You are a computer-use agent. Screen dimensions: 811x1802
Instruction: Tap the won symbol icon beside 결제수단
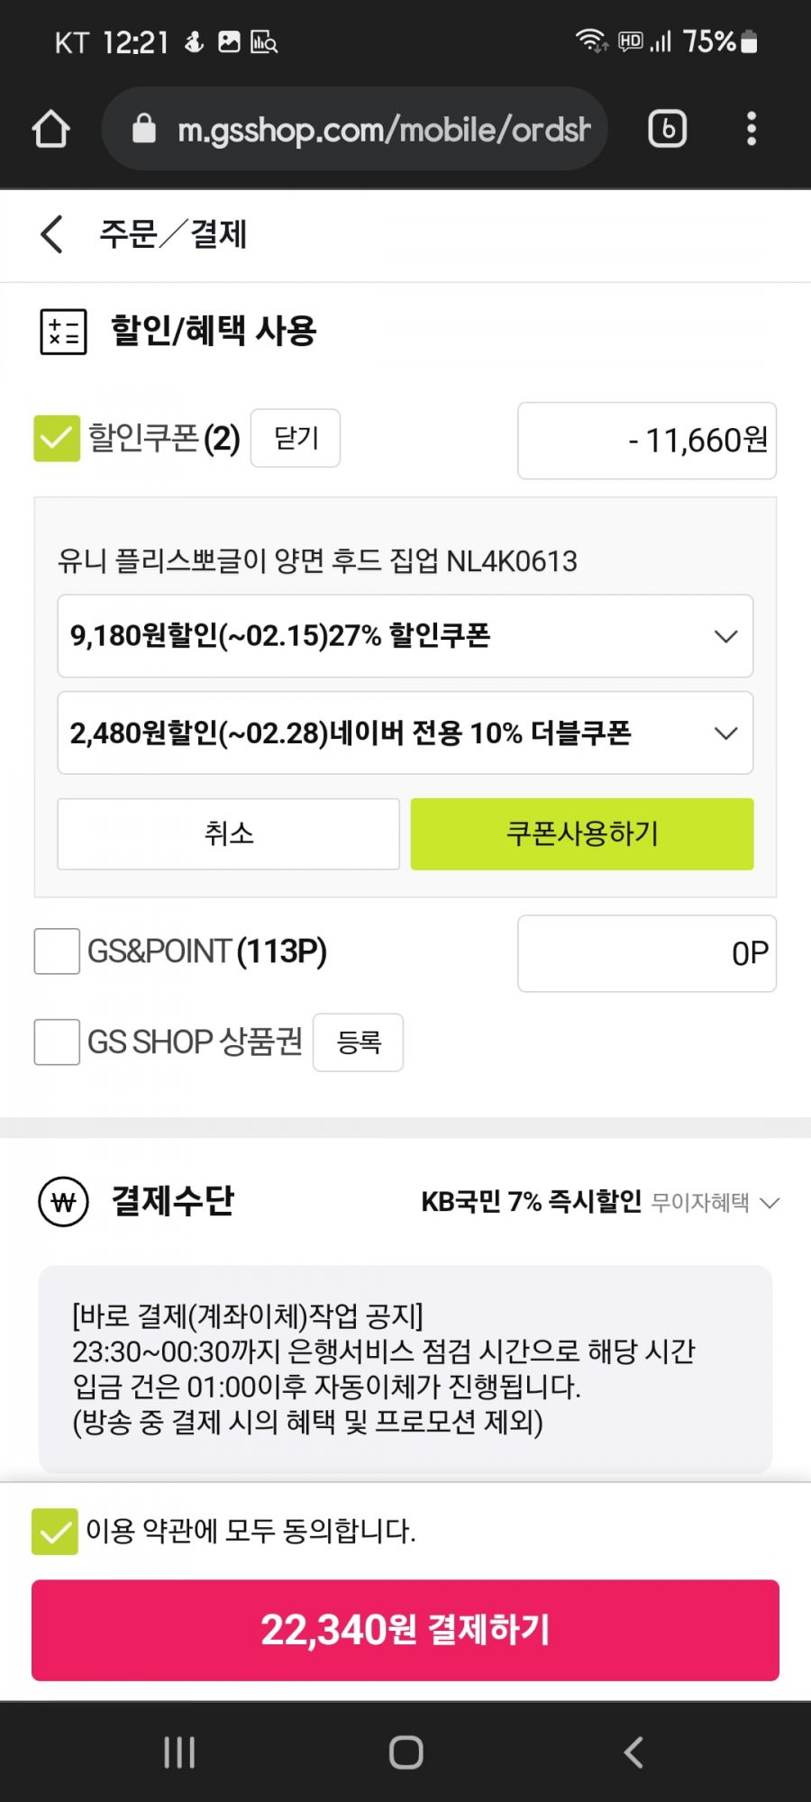click(64, 1202)
